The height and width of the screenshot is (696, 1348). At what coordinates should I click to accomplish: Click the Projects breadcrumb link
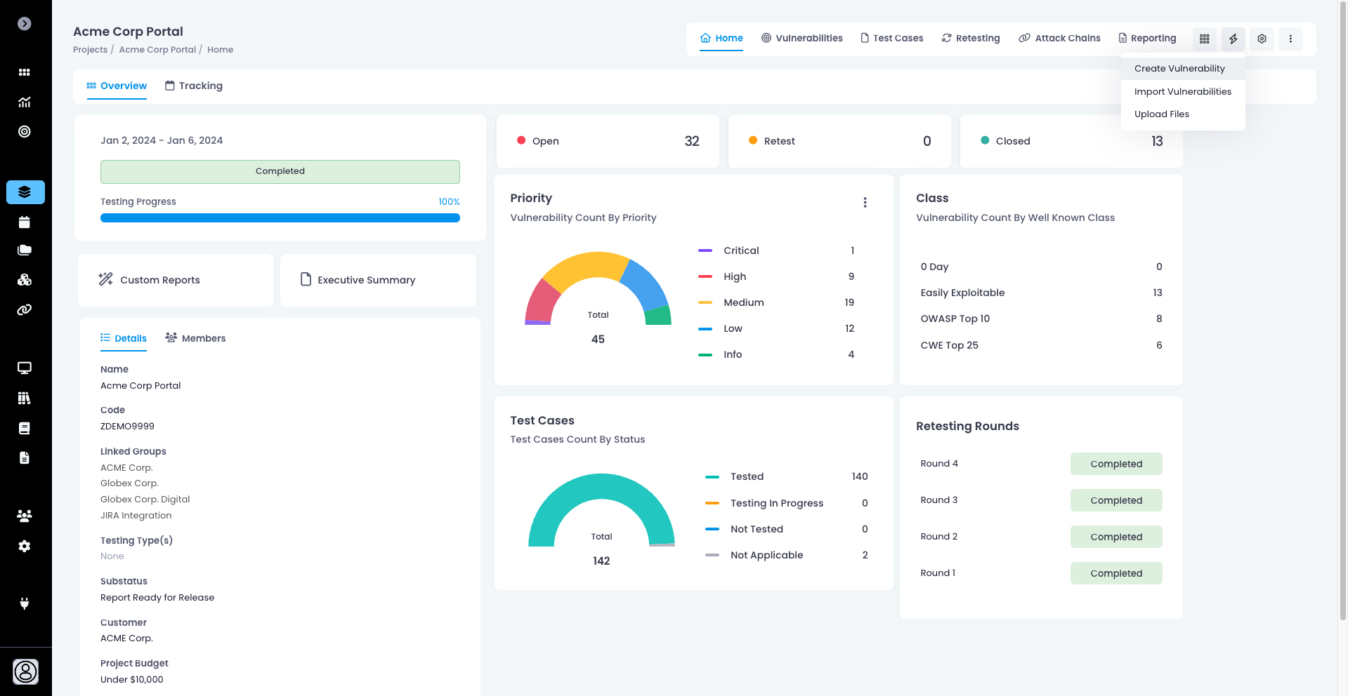point(90,50)
